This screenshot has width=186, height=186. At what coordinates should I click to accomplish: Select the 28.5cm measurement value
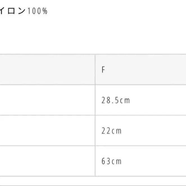116,100
